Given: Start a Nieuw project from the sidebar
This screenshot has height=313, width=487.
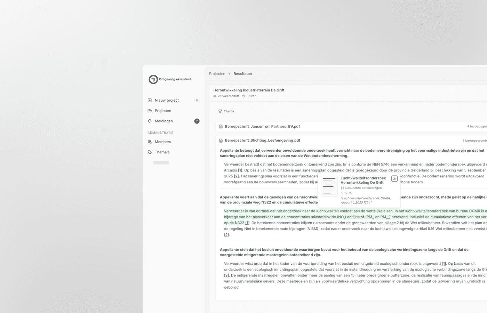Looking at the screenshot, I should point(166,100).
